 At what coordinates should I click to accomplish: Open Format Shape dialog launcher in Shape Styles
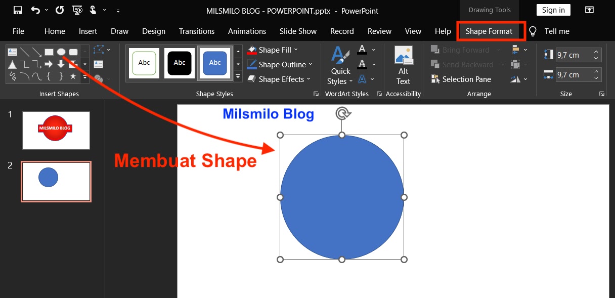click(316, 94)
